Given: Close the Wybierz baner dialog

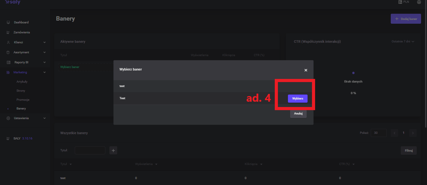Looking at the screenshot, I should tap(306, 70).
